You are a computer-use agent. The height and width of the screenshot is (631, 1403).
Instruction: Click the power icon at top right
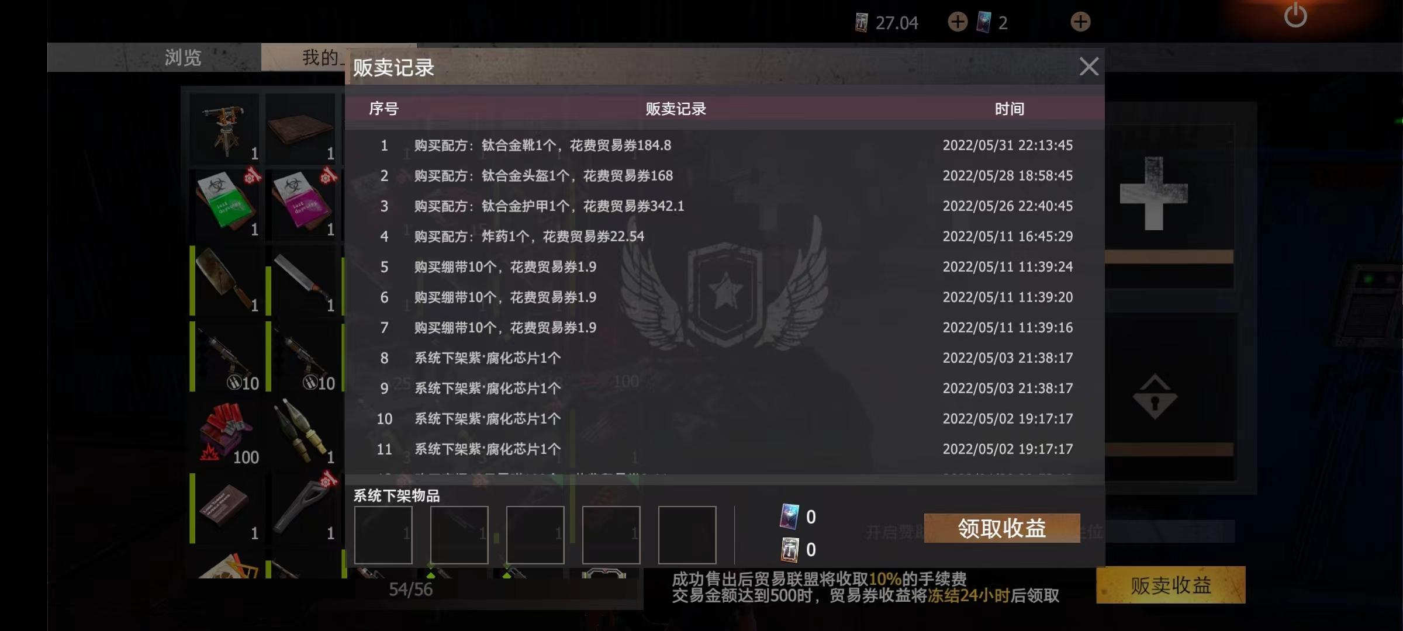point(1295,16)
